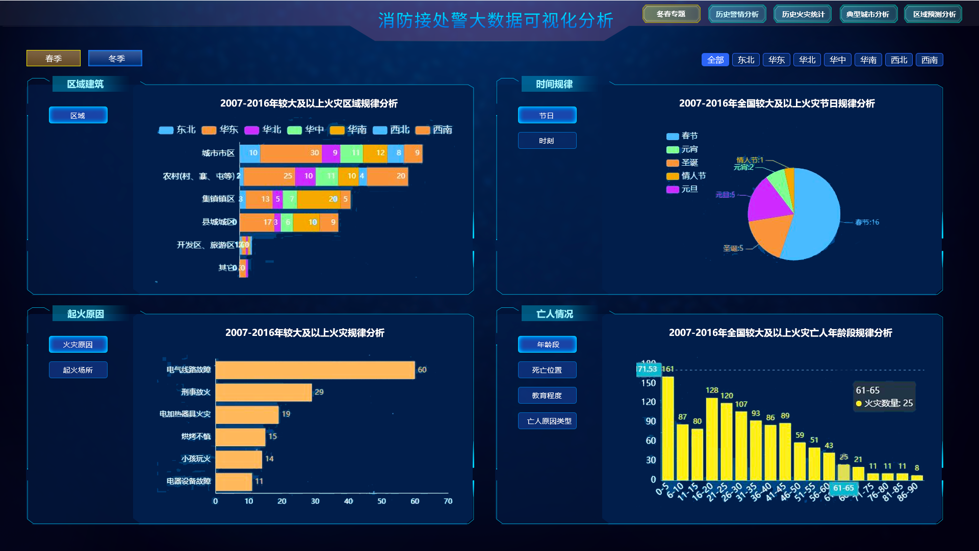Click the 西南 segment 20 in 农村 row
The image size is (979, 551).
pyautogui.click(x=387, y=176)
